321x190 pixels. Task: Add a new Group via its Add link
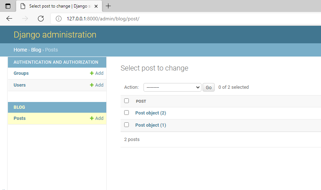pos(97,73)
